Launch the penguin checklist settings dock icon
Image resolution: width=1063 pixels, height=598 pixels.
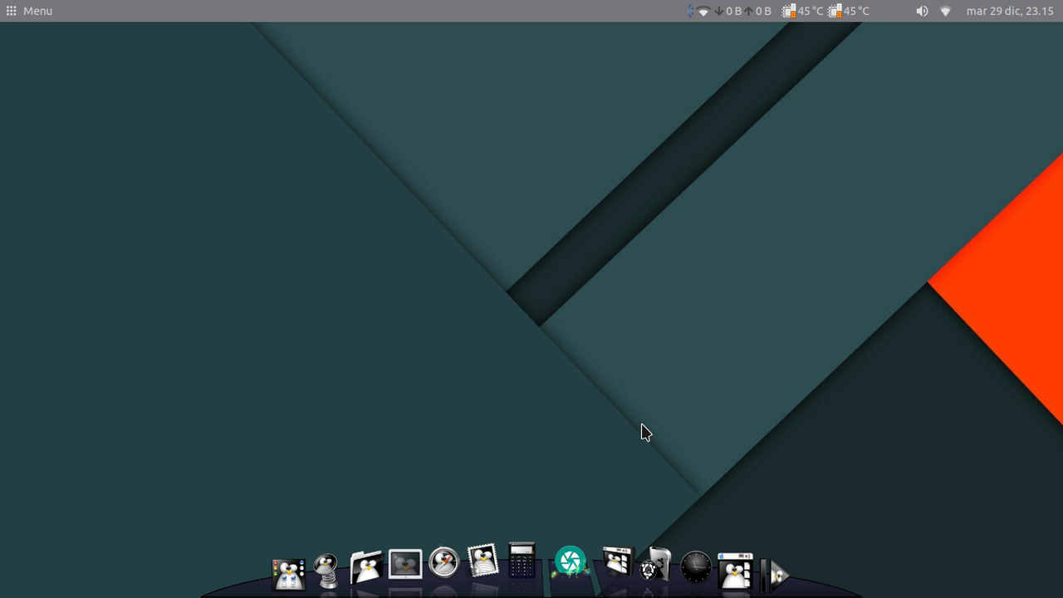[x=288, y=574]
